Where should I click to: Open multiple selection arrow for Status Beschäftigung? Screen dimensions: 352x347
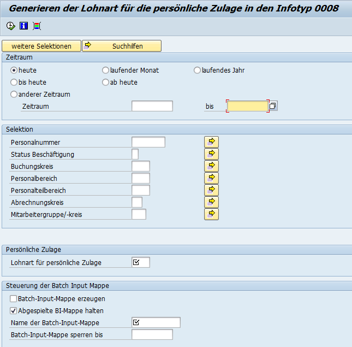(x=211, y=154)
